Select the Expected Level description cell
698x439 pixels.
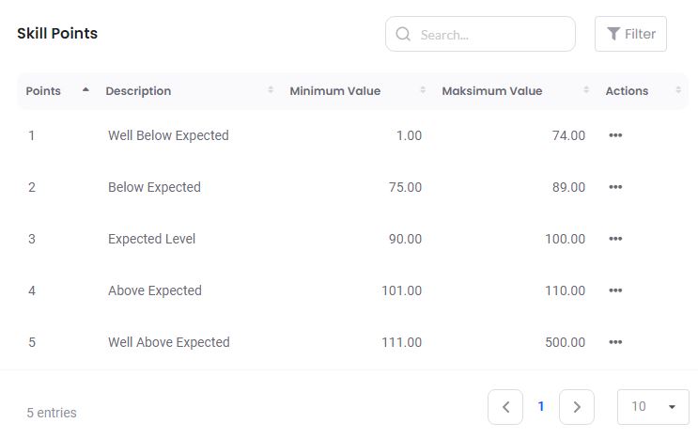pos(151,239)
